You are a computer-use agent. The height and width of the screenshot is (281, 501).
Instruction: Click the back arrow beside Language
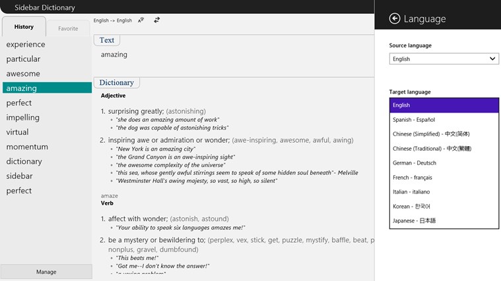[x=395, y=19]
